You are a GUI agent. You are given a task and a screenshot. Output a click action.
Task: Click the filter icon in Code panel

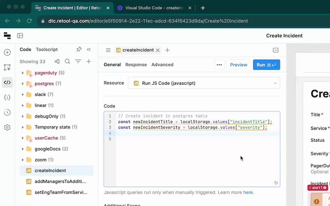[x=78, y=62]
